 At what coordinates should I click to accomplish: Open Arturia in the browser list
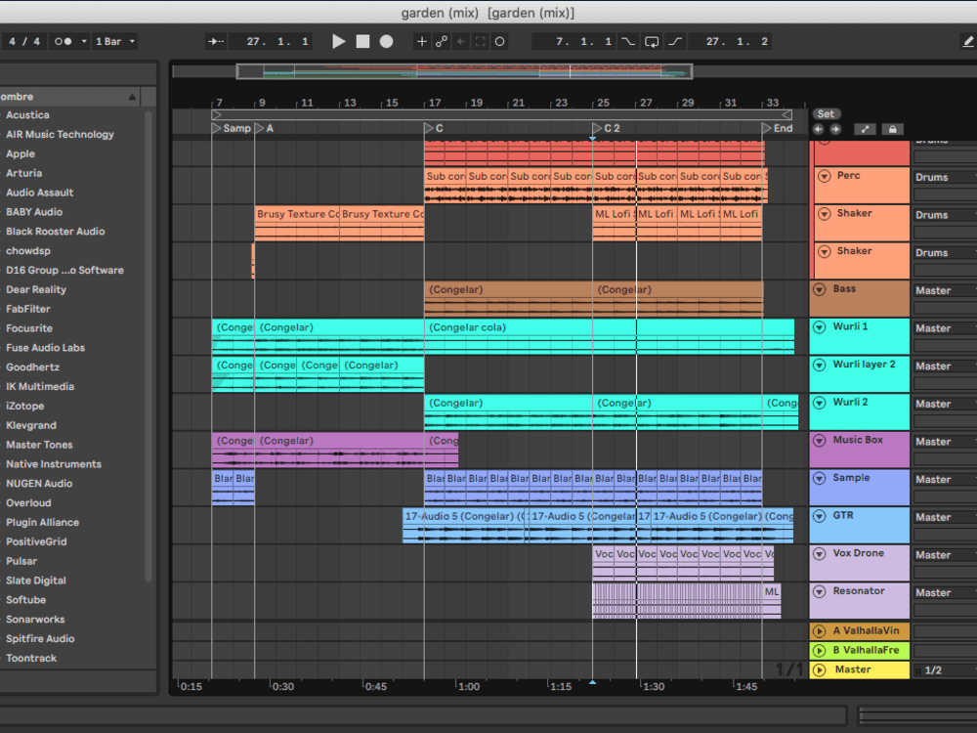click(x=24, y=173)
